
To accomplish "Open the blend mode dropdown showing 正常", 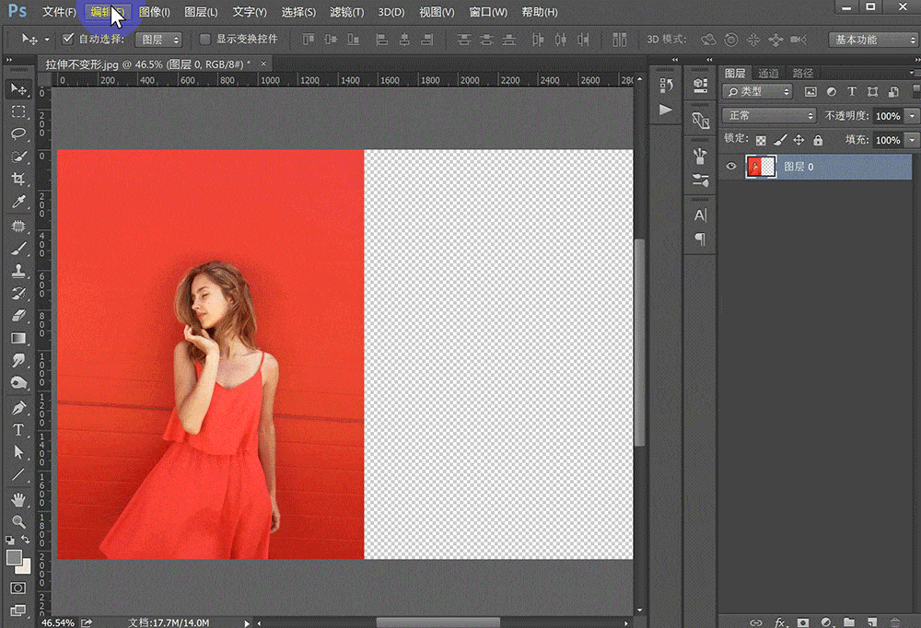I will point(768,116).
